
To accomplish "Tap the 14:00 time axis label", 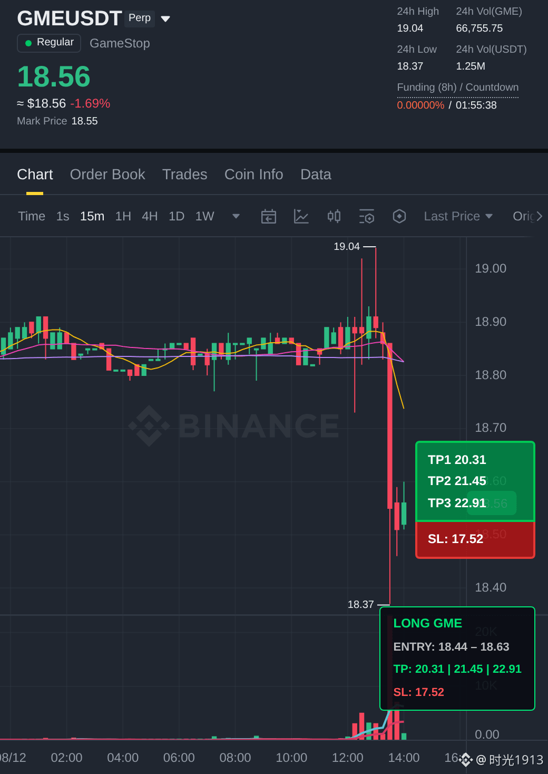I will pyautogui.click(x=404, y=758).
